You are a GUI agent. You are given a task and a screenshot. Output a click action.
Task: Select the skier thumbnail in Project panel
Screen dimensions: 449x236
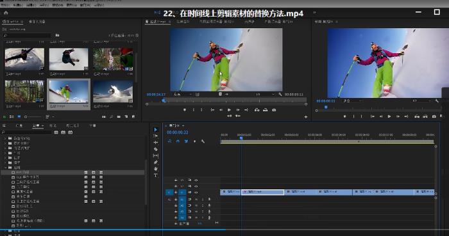(69, 92)
